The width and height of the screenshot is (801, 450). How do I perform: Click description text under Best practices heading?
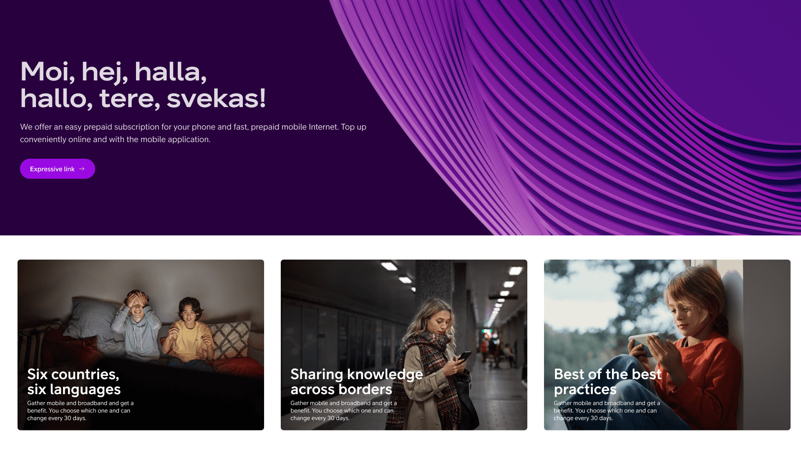[607, 410]
